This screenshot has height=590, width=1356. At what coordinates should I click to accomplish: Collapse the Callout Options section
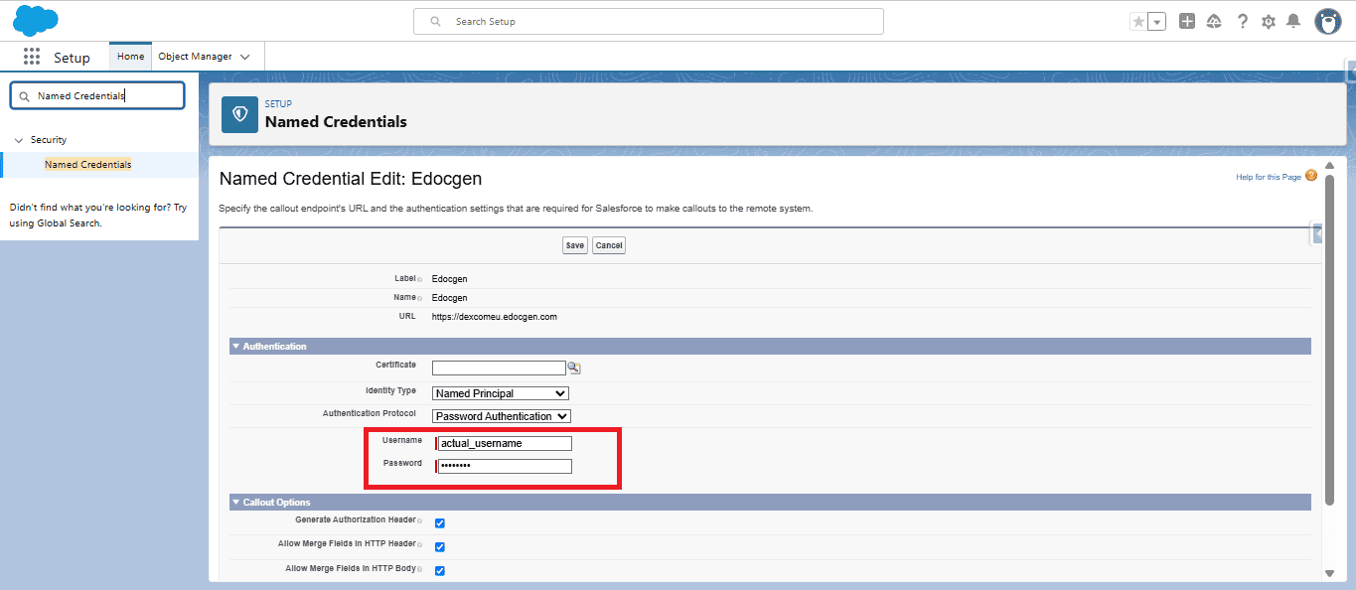tap(236, 503)
